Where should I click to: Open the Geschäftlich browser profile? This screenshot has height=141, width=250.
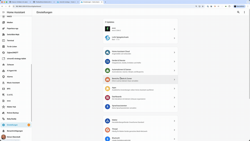pos(239,6)
